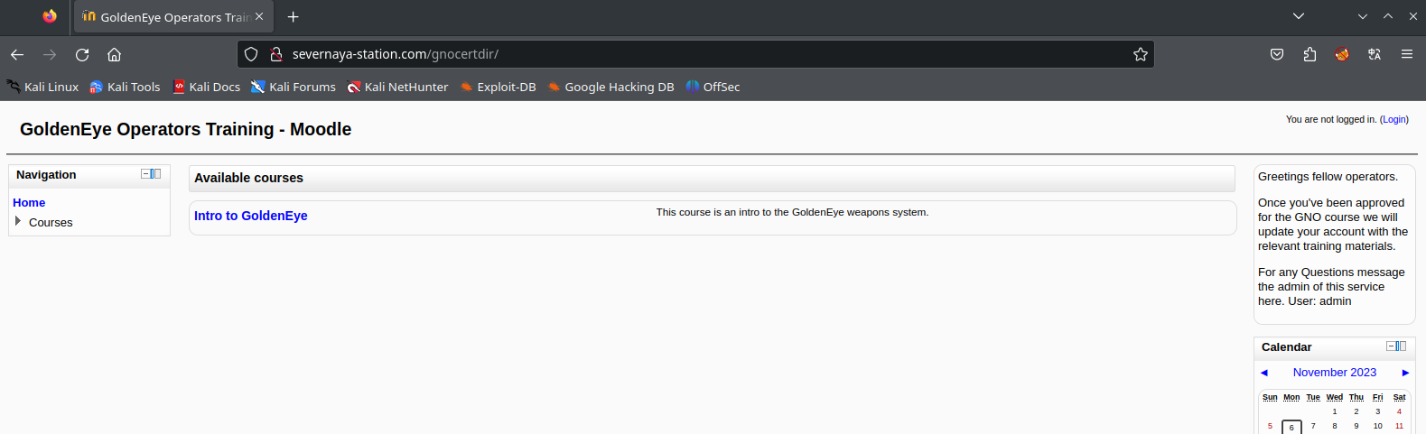Hide the Calendar block
Image resolution: width=1426 pixels, height=434 pixels.
[x=1391, y=346]
